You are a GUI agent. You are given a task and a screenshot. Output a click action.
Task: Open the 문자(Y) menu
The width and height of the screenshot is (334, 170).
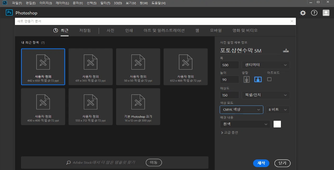(x=78, y=3)
